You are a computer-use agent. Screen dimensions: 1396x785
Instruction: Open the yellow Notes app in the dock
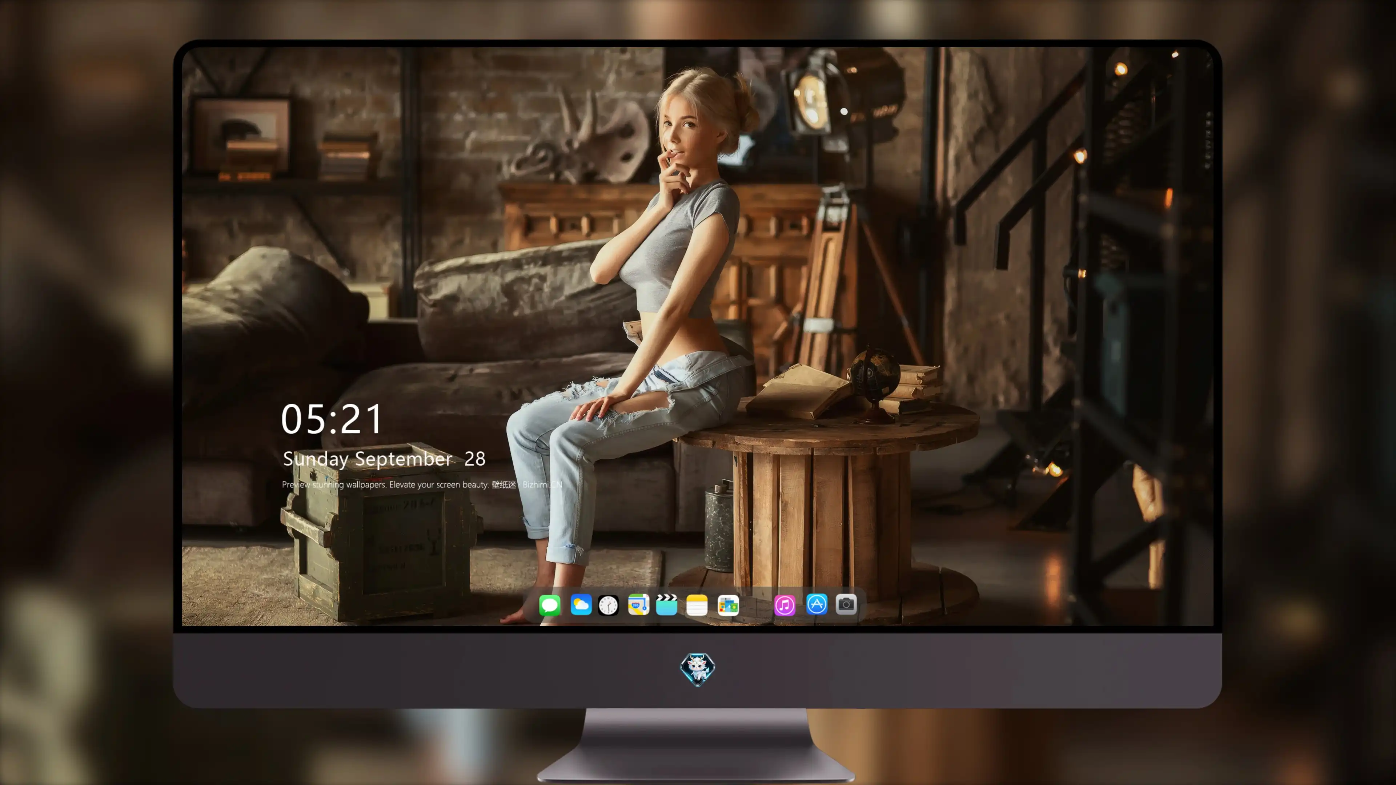click(697, 605)
